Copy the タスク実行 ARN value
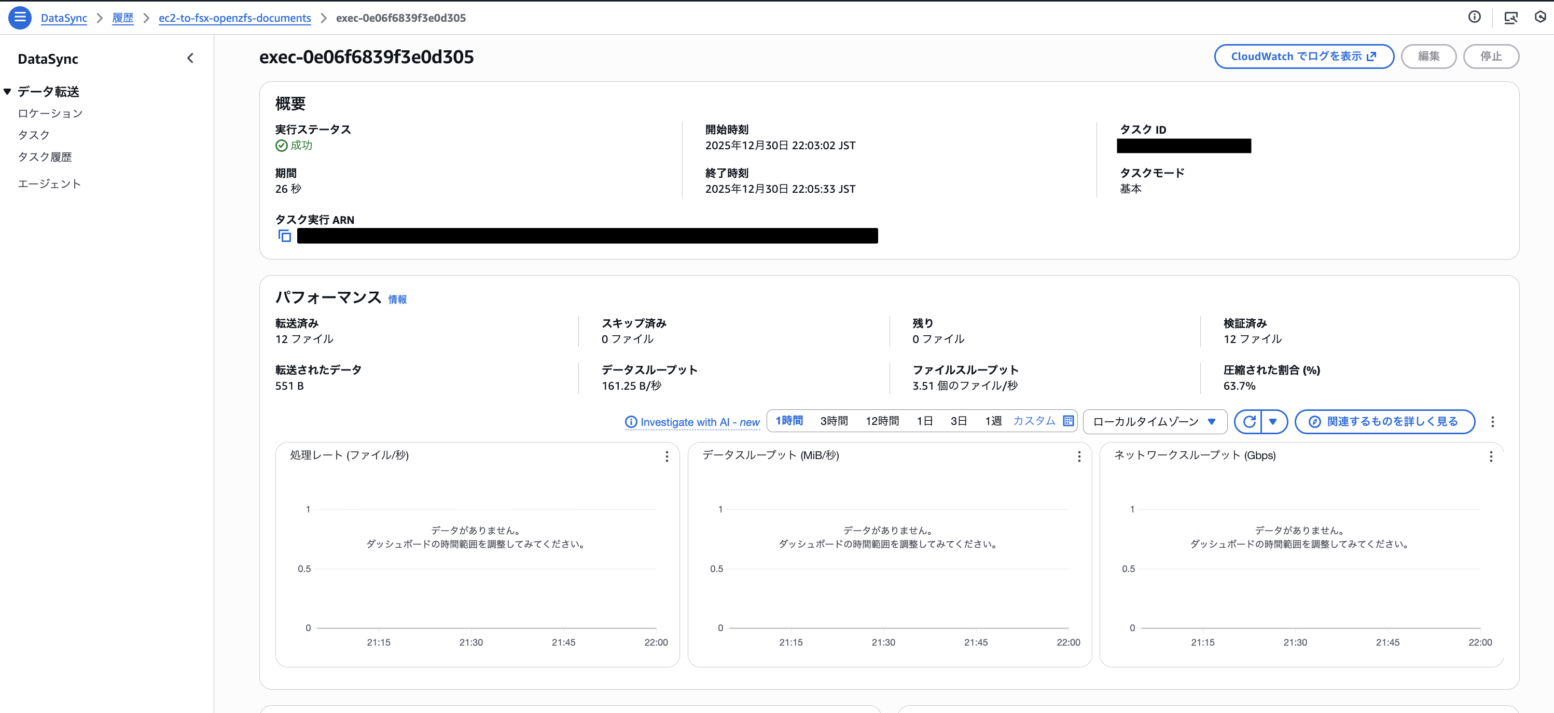Image resolution: width=1554 pixels, height=713 pixels. (284, 236)
